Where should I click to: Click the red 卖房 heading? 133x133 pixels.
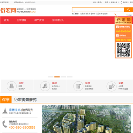pos(54,83)
